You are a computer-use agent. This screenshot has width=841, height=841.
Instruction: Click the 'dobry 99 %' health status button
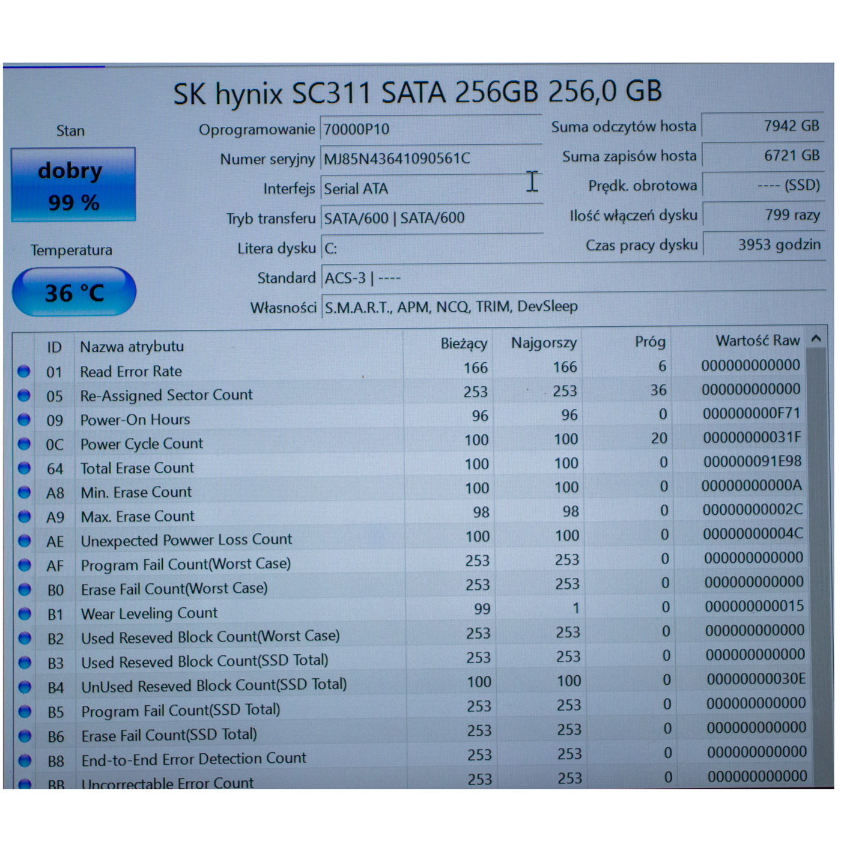(73, 185)
